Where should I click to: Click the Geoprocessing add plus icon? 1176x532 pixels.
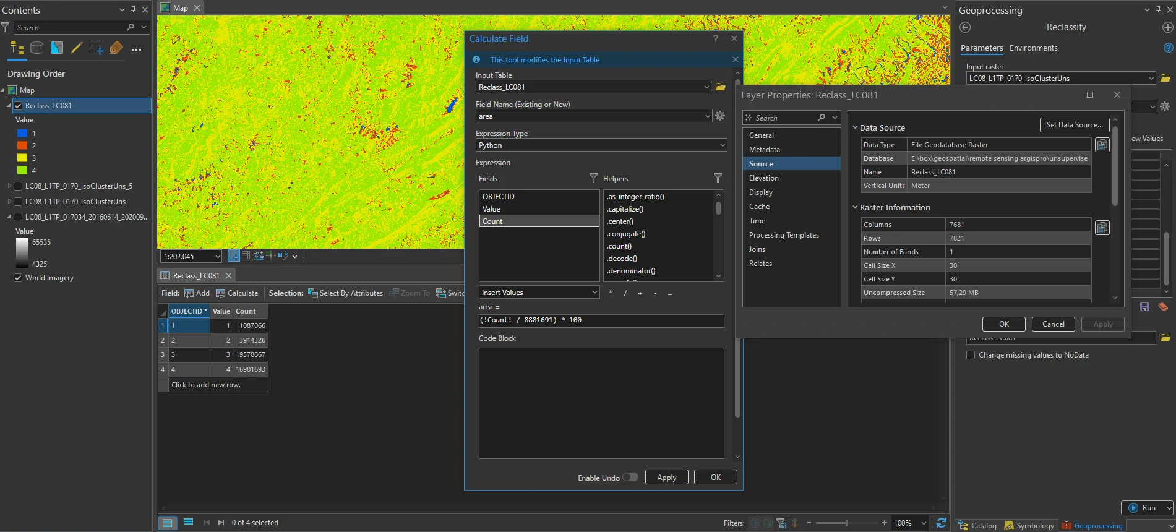tap(1167, 27)
